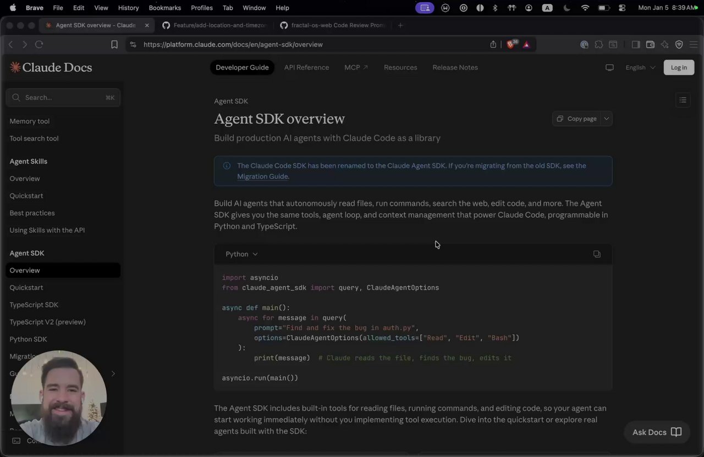
Task: Open the API Reference nav tab
Action: 306,68
